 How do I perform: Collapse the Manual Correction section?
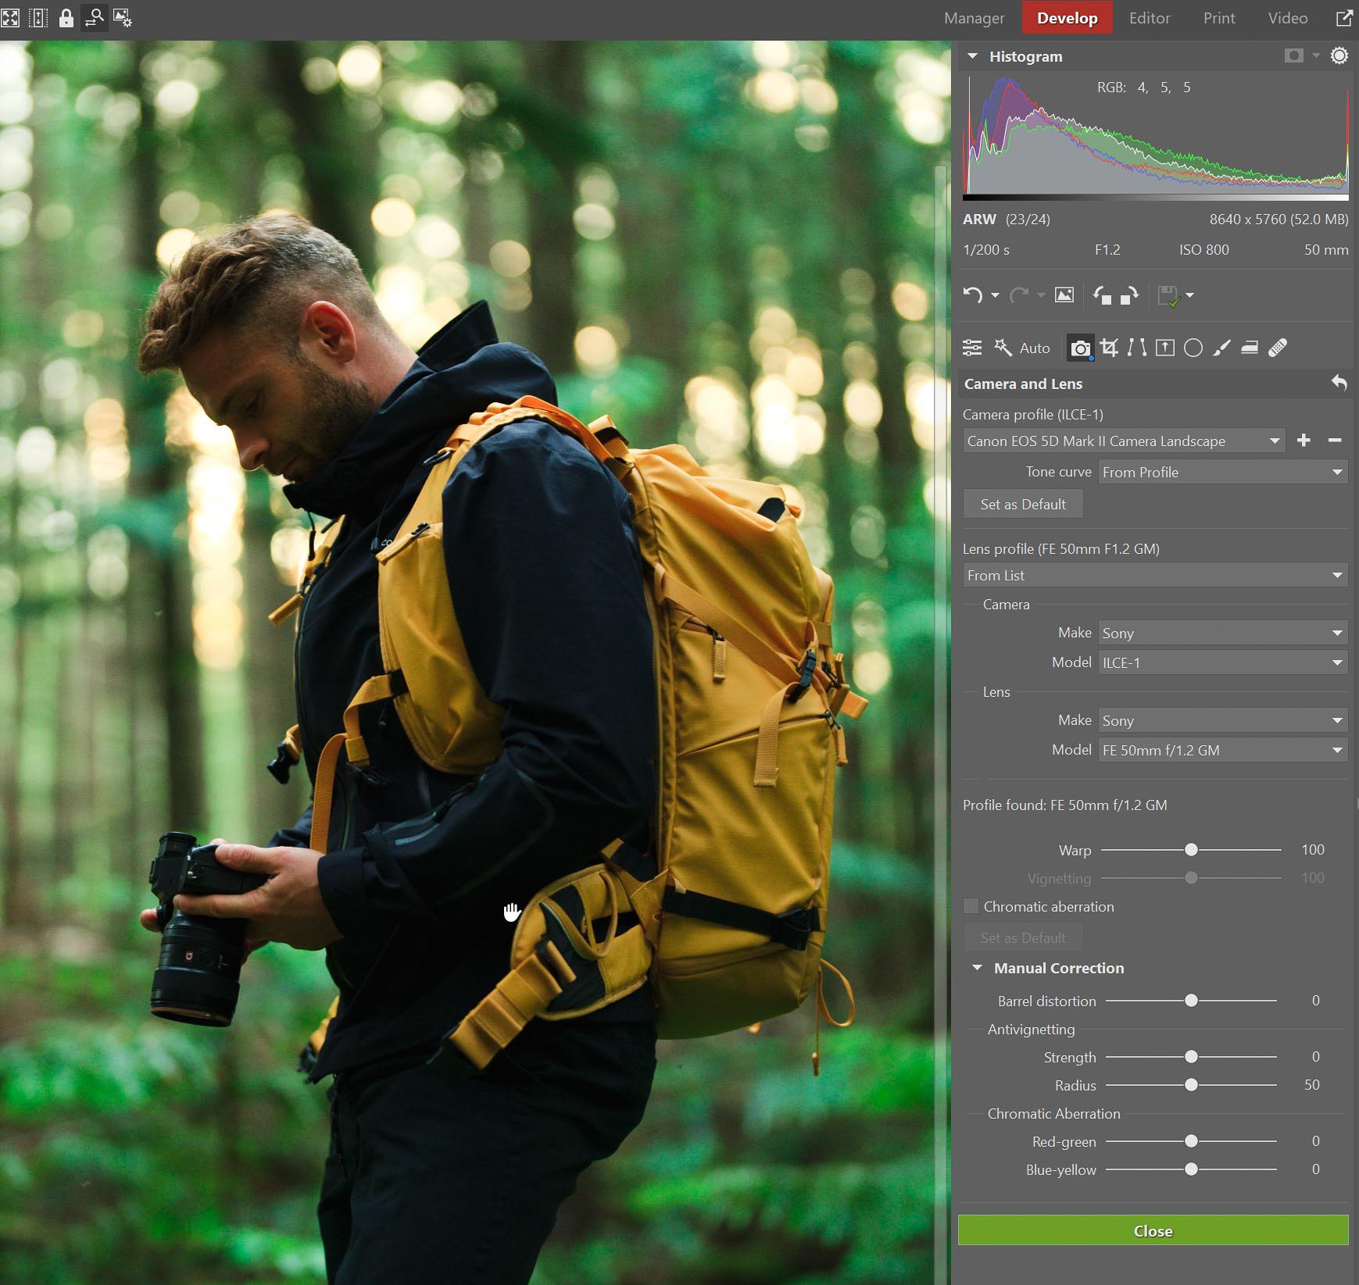(x=976, y=967)
